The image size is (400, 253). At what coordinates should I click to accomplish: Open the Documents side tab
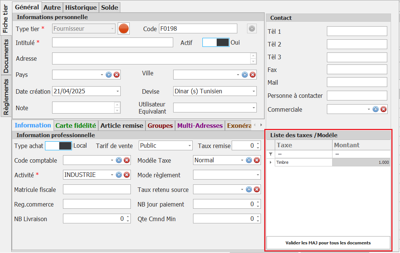[6, 56]
